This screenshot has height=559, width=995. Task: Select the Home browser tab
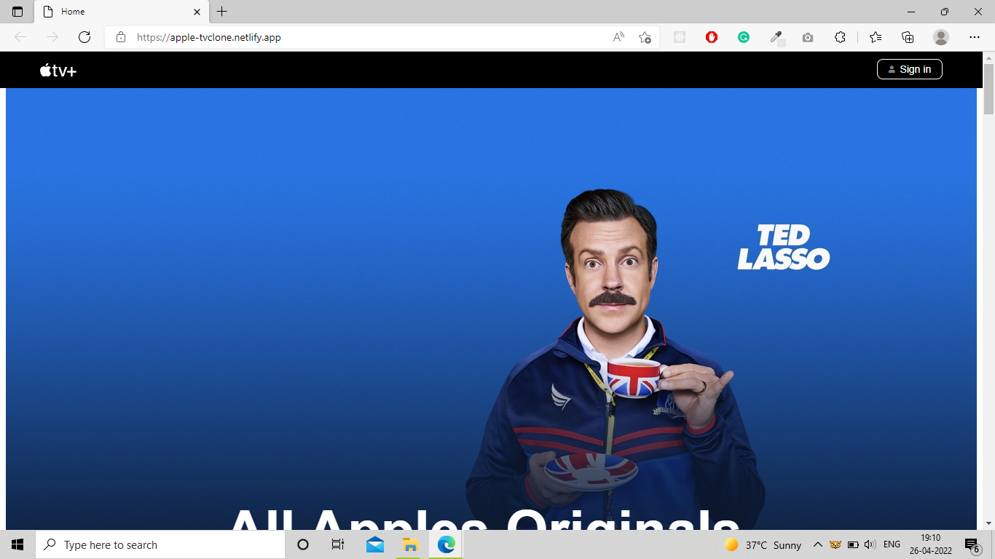click(121, 12)
